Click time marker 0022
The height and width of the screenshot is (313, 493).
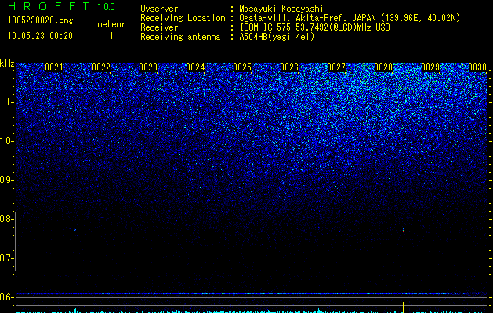[101, 67]
